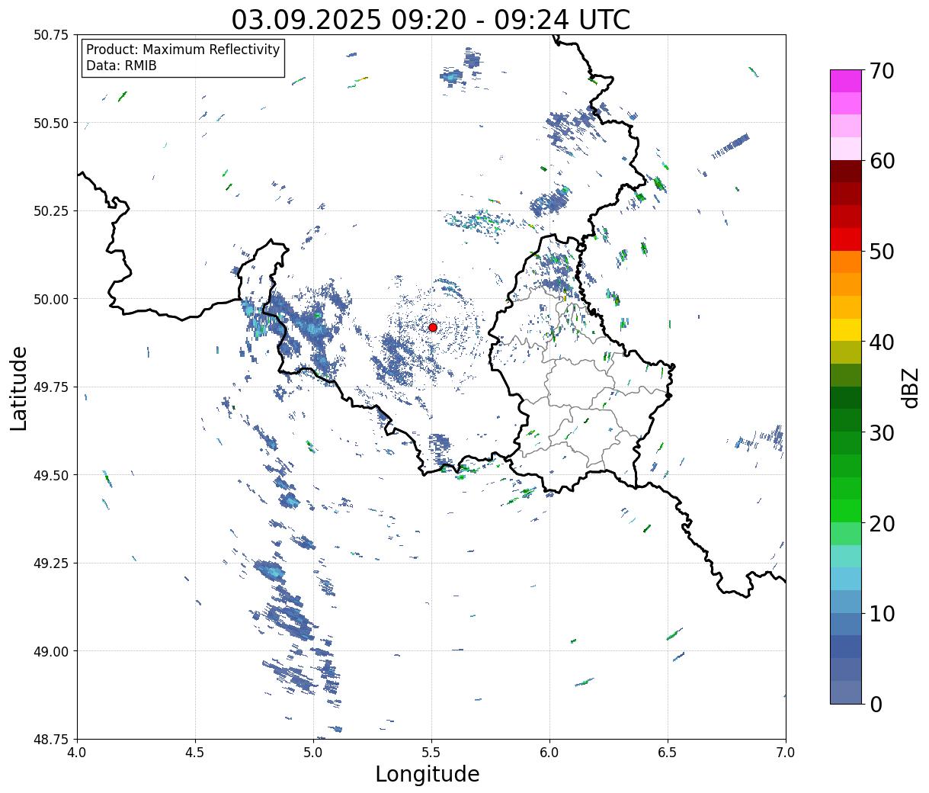Click the bottom blue-gray 0 dBZ colorbar segment

[846, 692]
